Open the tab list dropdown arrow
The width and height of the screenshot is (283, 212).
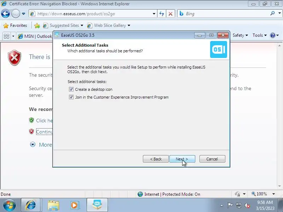coord(13,36)
